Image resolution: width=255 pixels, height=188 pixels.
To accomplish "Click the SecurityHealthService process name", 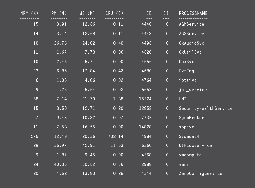I will coord(206,108).
